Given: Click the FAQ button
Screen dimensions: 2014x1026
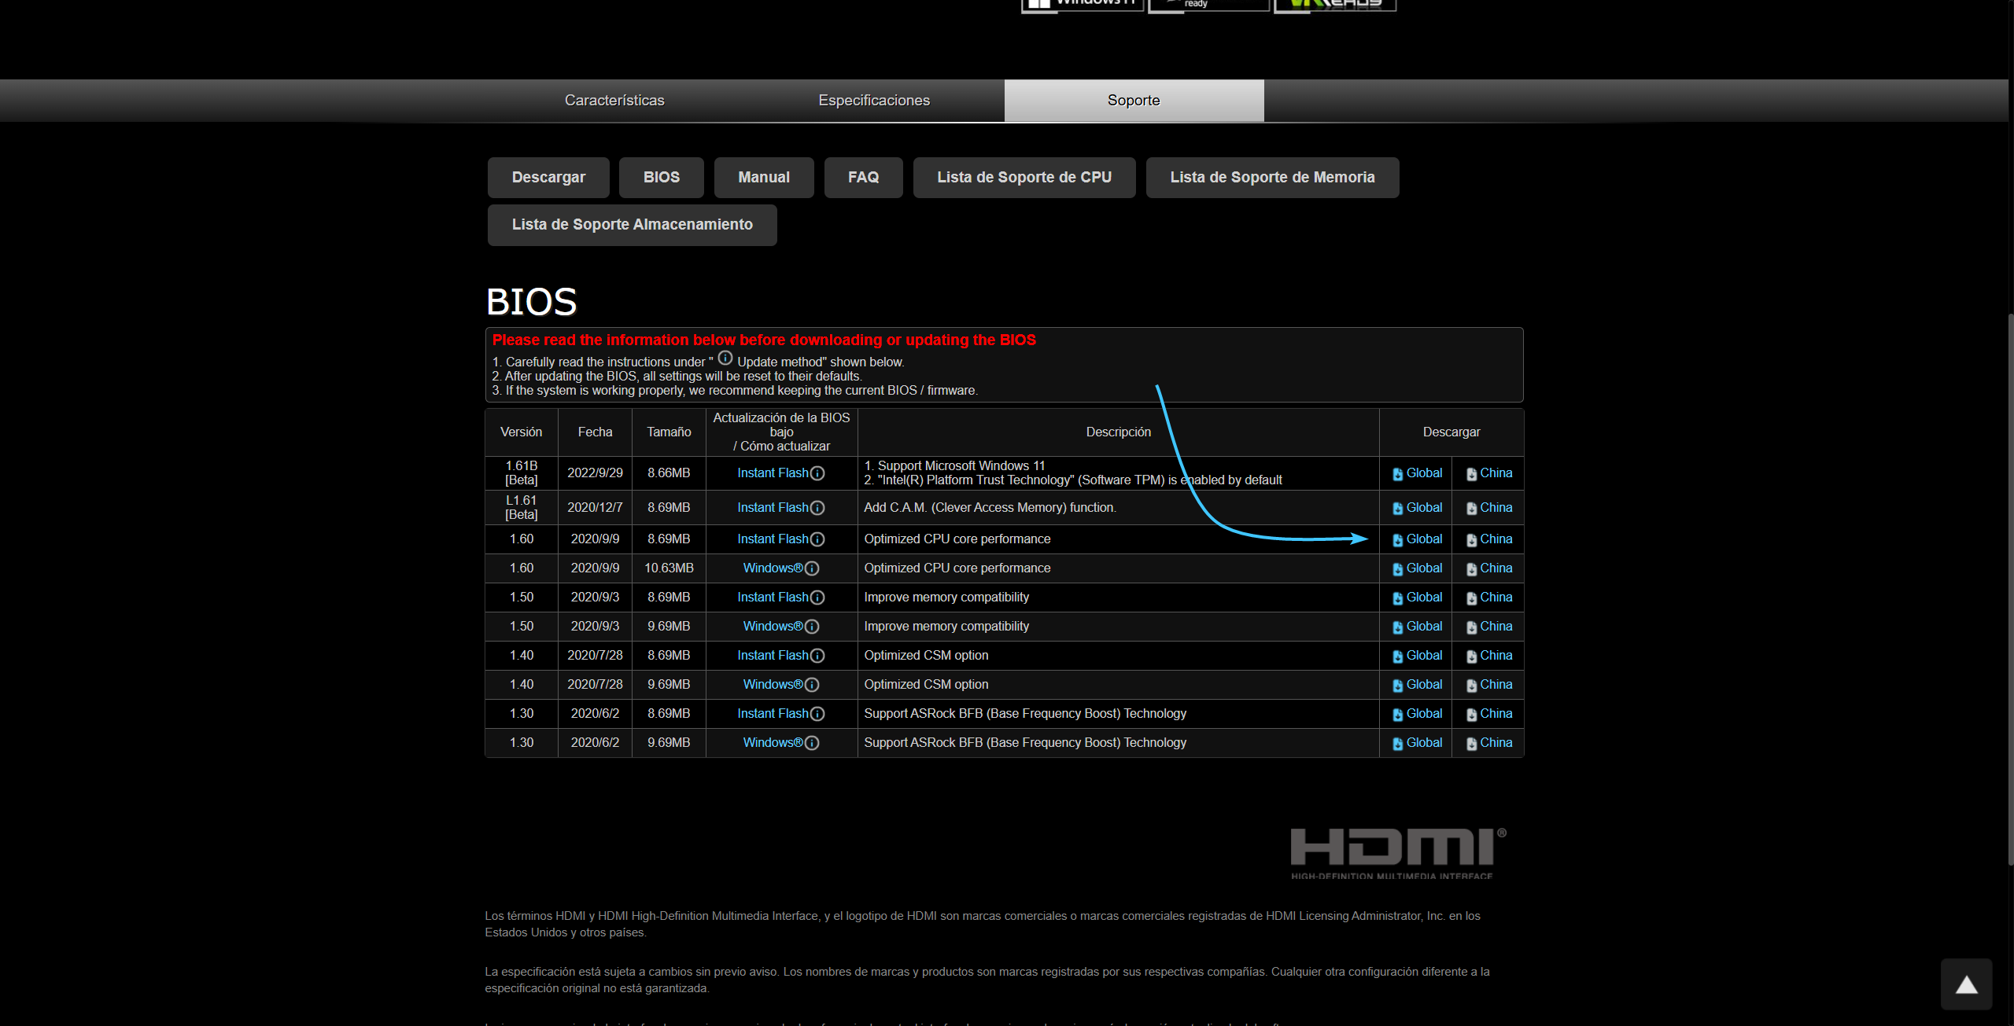Looking at the screenshot, I should [864, 178].
